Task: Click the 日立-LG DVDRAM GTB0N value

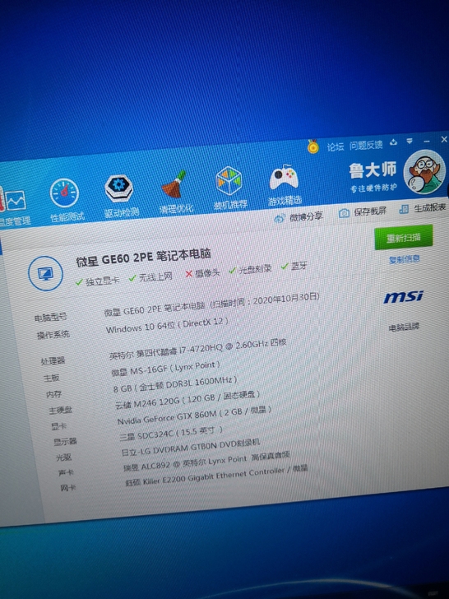Action: click(191, 448)
